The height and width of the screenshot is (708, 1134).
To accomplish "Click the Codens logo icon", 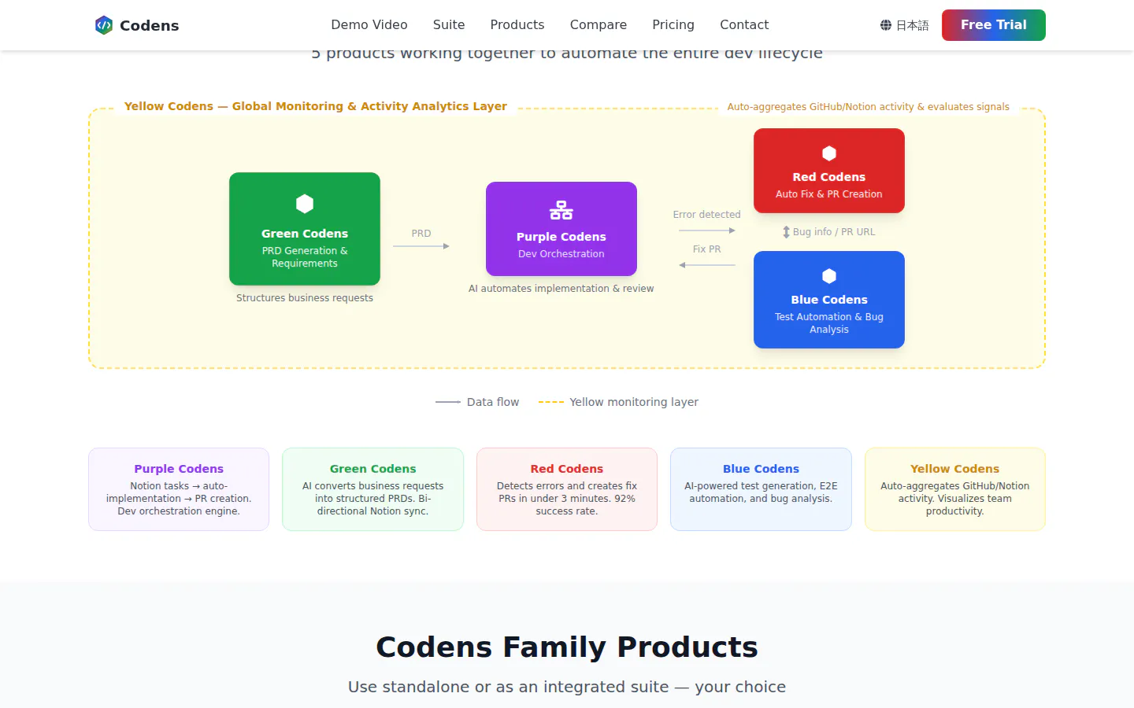I will tap(104, 25).
